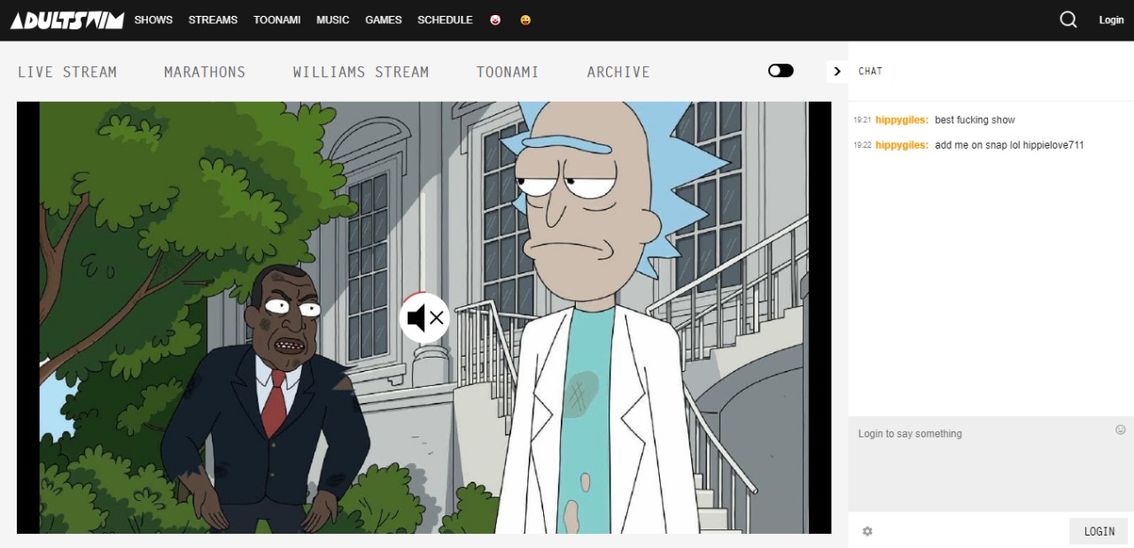
Task: Open the ARCHIVE tab
Action: click(x=618, y=72)
